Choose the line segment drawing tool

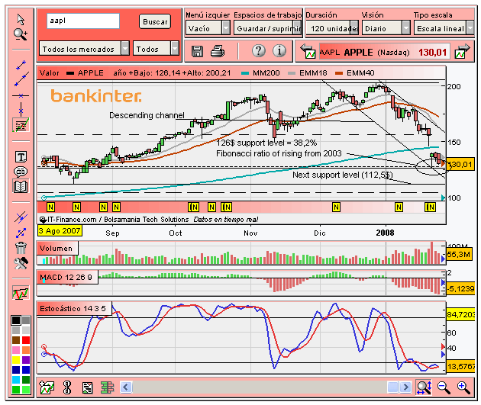(21, 66)
